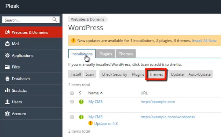Image resolution: width=221 pixels, height=137 pixels.
Task: Check the box for example.com/wordpress row
Action: pos(72,117)
